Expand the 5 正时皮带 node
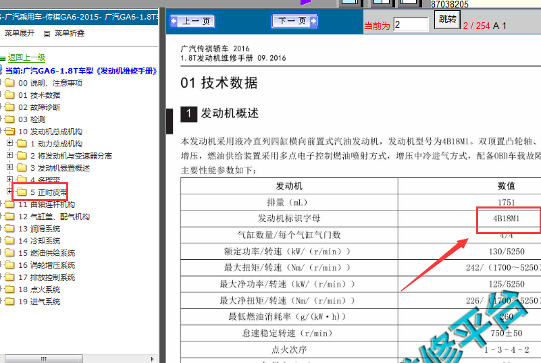Viewport: 541px width, 363px height. (x=9, y=191)
